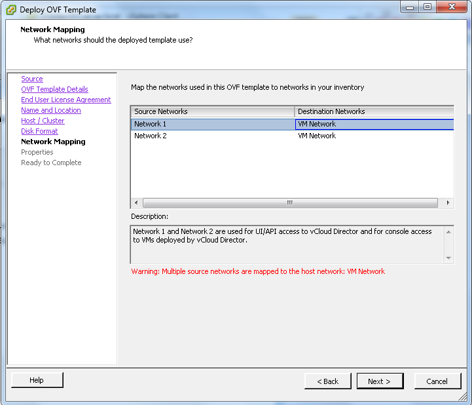
Task: Select the Network 2 source row
Action: pos(213,136)
